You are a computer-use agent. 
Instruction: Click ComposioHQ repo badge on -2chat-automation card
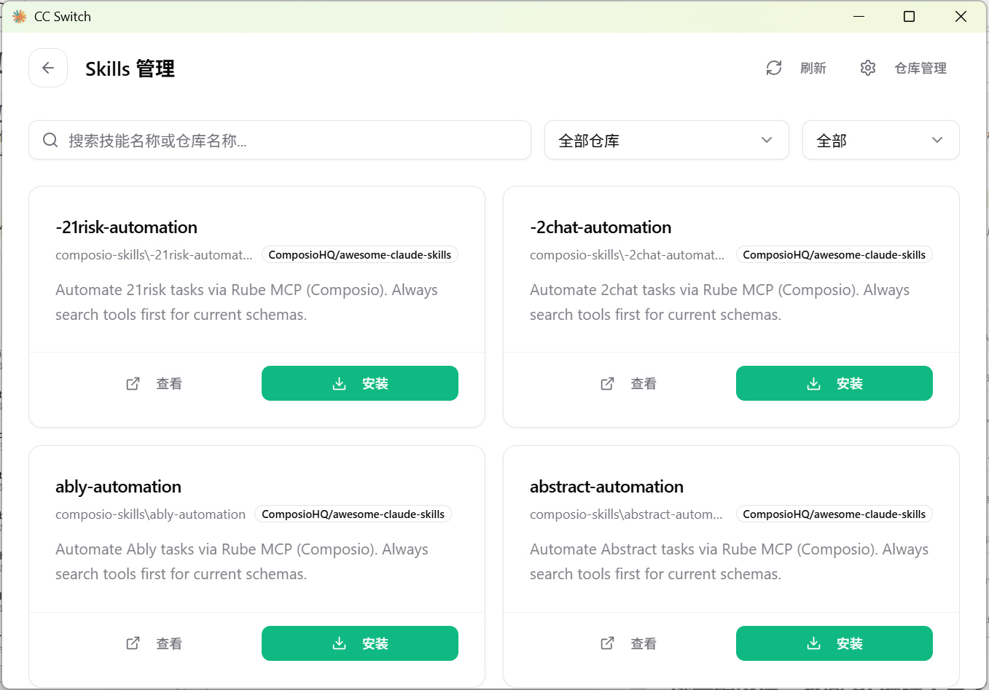pos(834,255)
